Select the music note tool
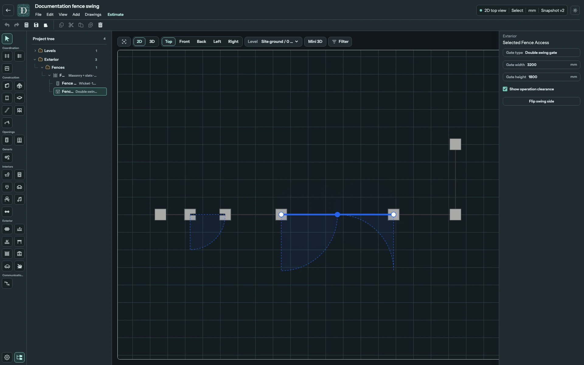This screenshot has height=365, width=584. [19, 200]
